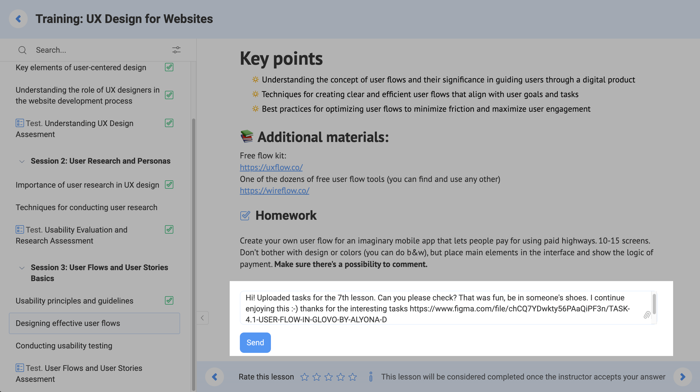Toggle checkbox for Importance of user research

pos(169,185)
